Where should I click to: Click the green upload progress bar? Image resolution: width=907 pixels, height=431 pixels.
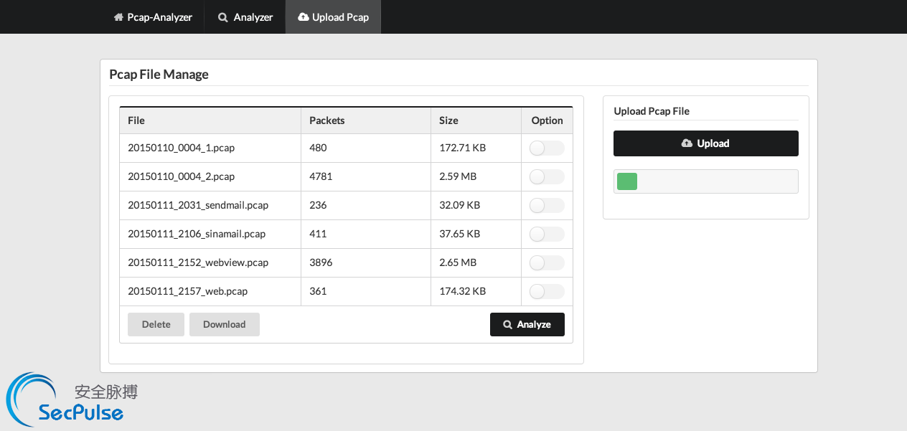click(x=627, y=181)
